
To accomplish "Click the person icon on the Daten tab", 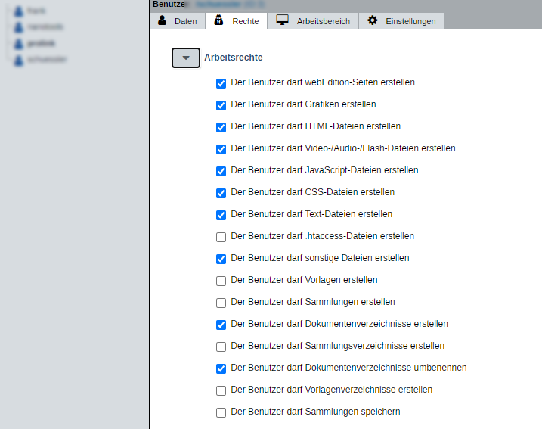I will point(163,20).
